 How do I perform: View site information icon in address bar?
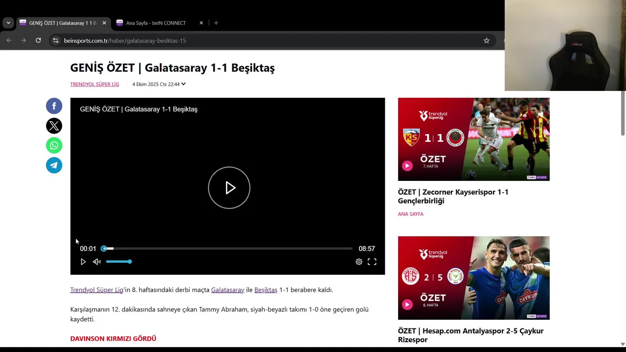point(56,41)
